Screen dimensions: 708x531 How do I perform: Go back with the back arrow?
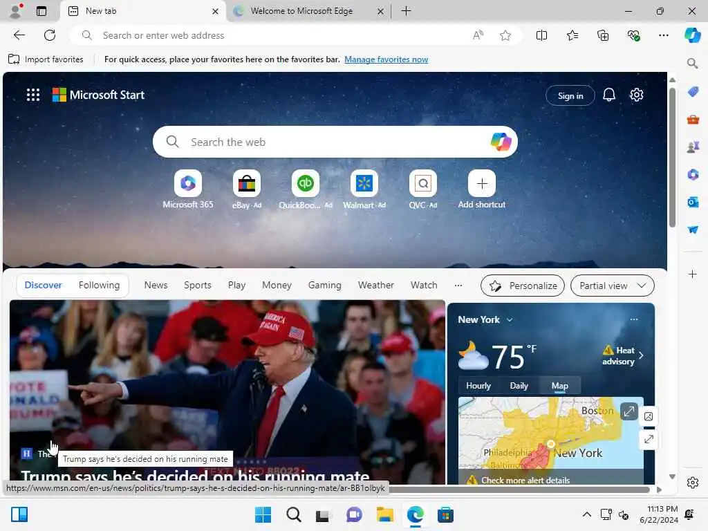[19, 35]
